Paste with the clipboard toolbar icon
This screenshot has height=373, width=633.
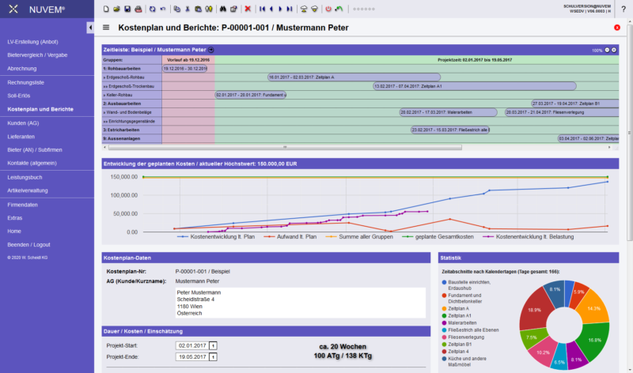point(198,9)
